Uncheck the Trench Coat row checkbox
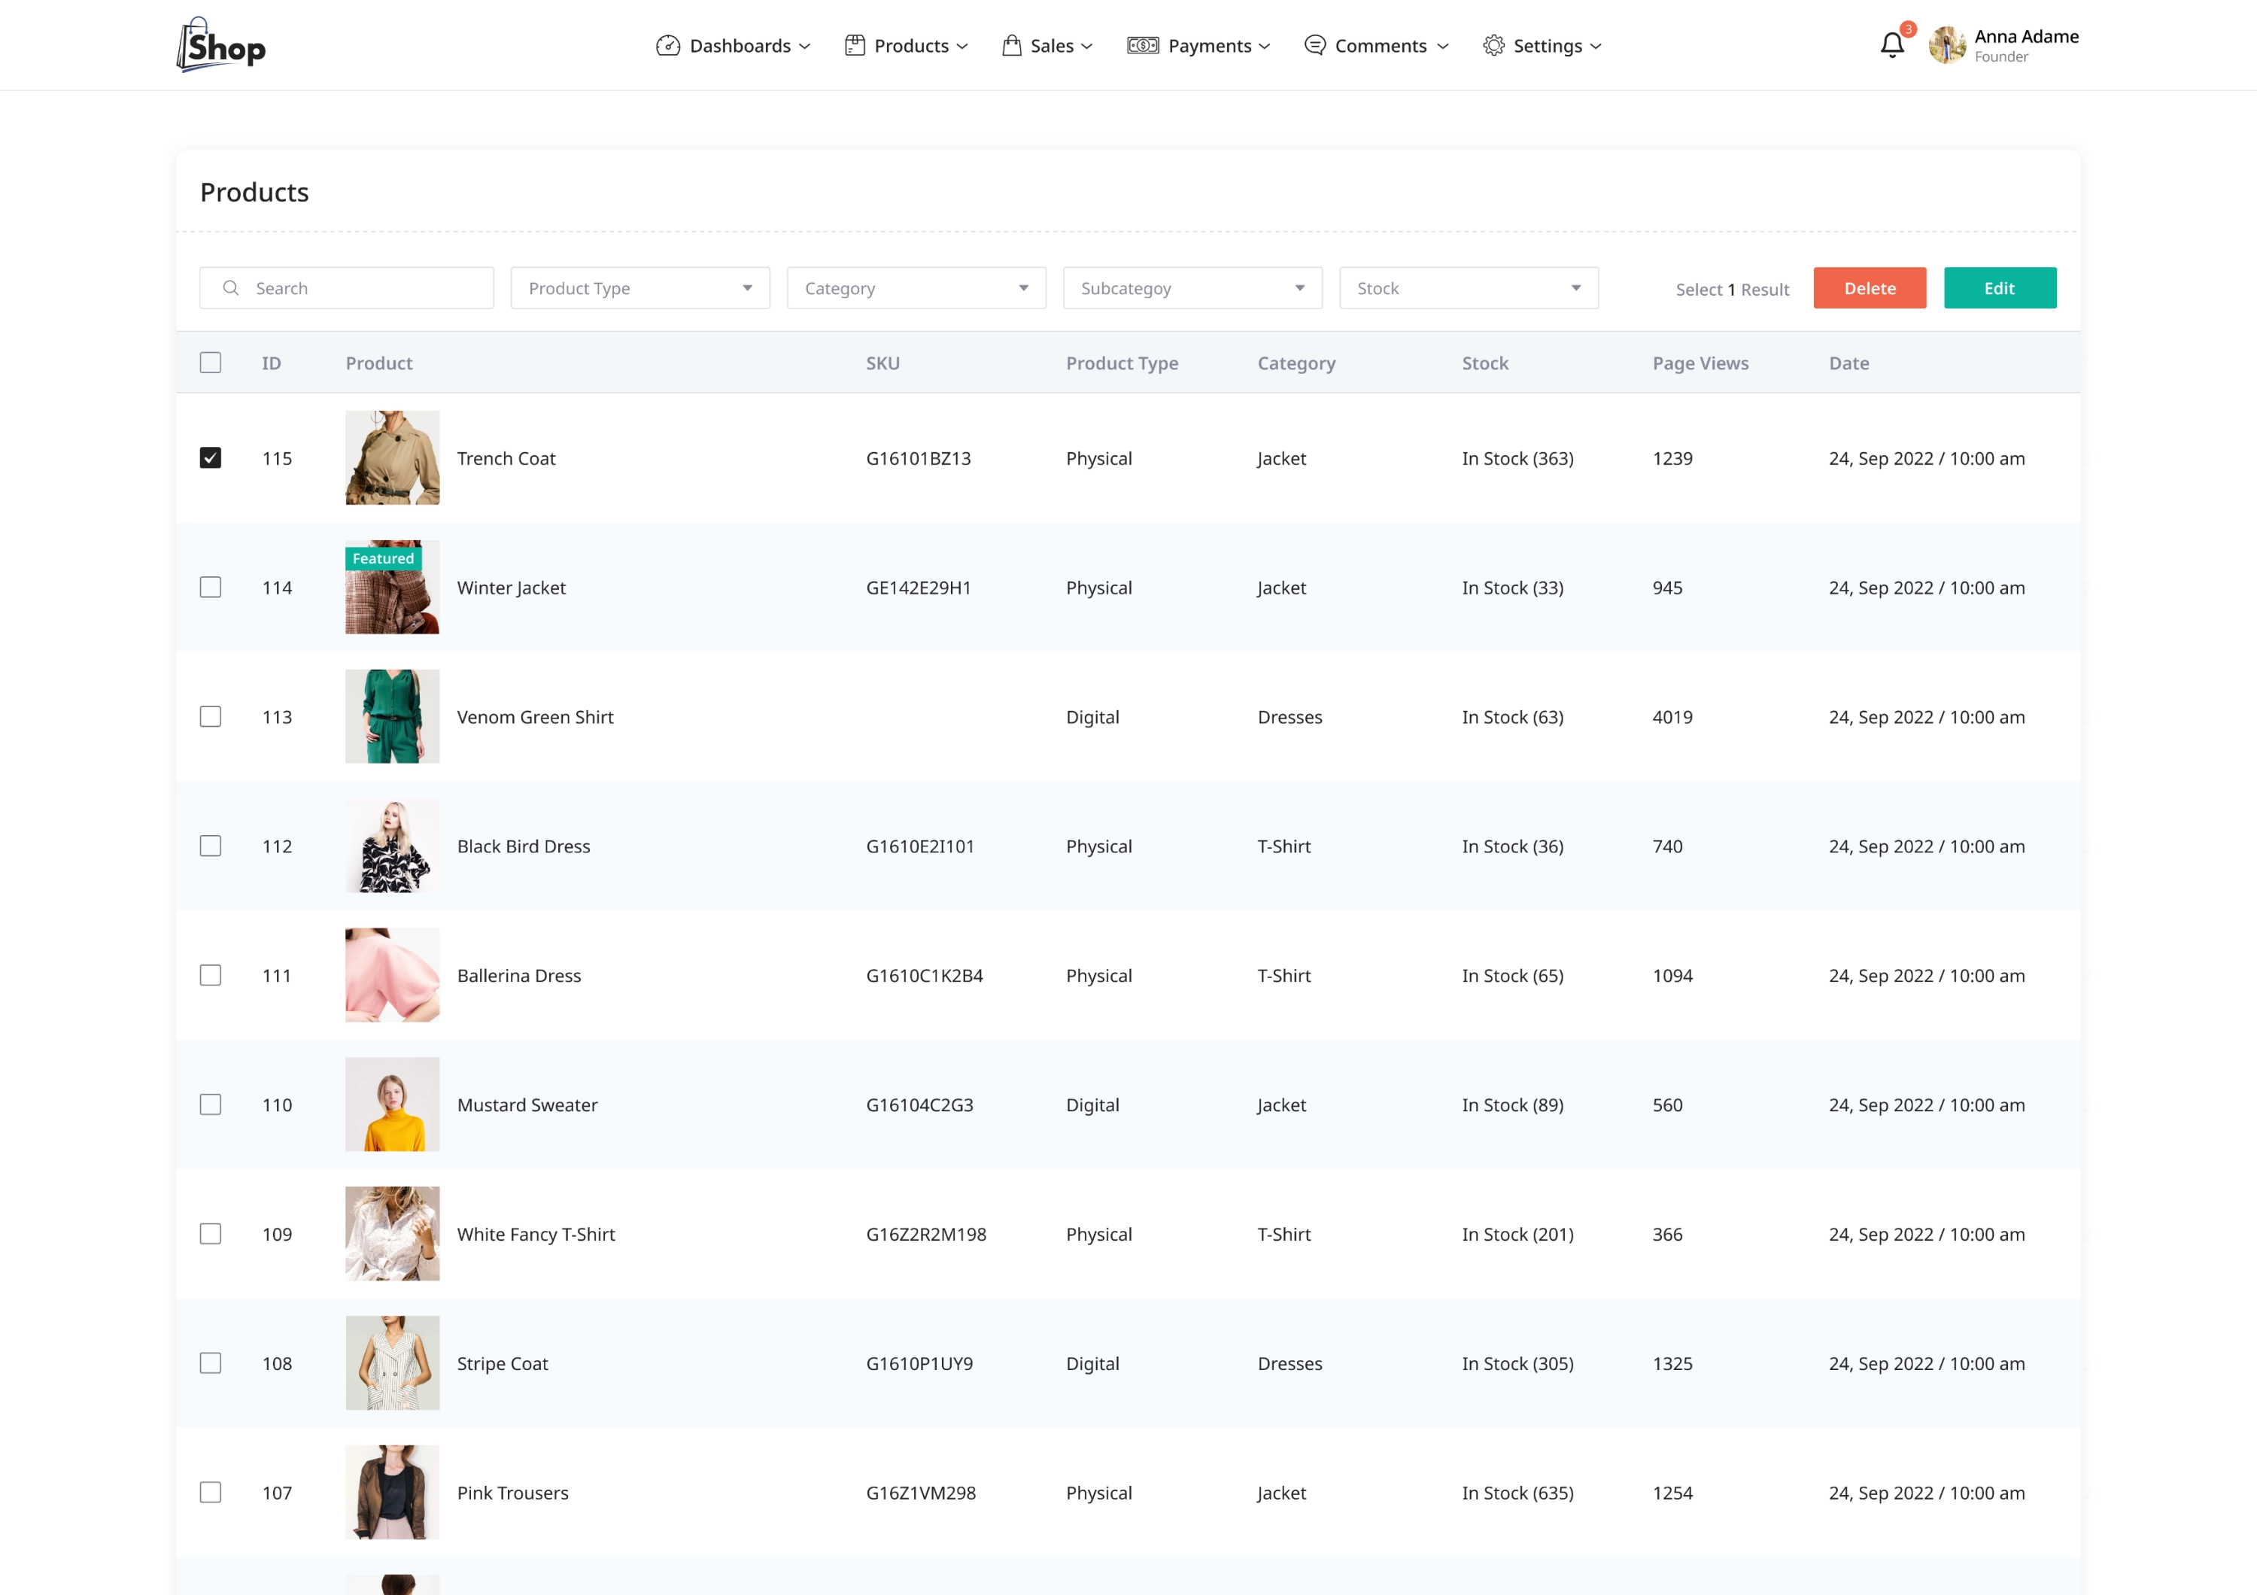The image size is (2257, 1595). tap(211, 457)
